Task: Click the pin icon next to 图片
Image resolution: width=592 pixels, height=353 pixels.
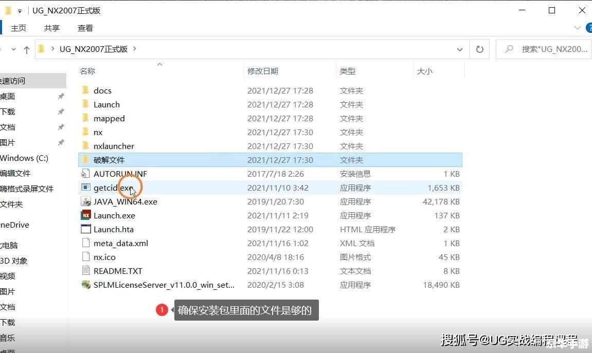Action: click(x=61, y=142)
